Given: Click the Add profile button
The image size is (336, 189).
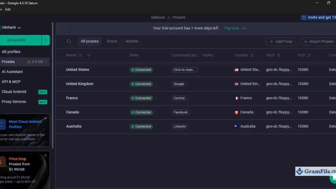Looking at the screenshot, I should (x=21, y=40).
